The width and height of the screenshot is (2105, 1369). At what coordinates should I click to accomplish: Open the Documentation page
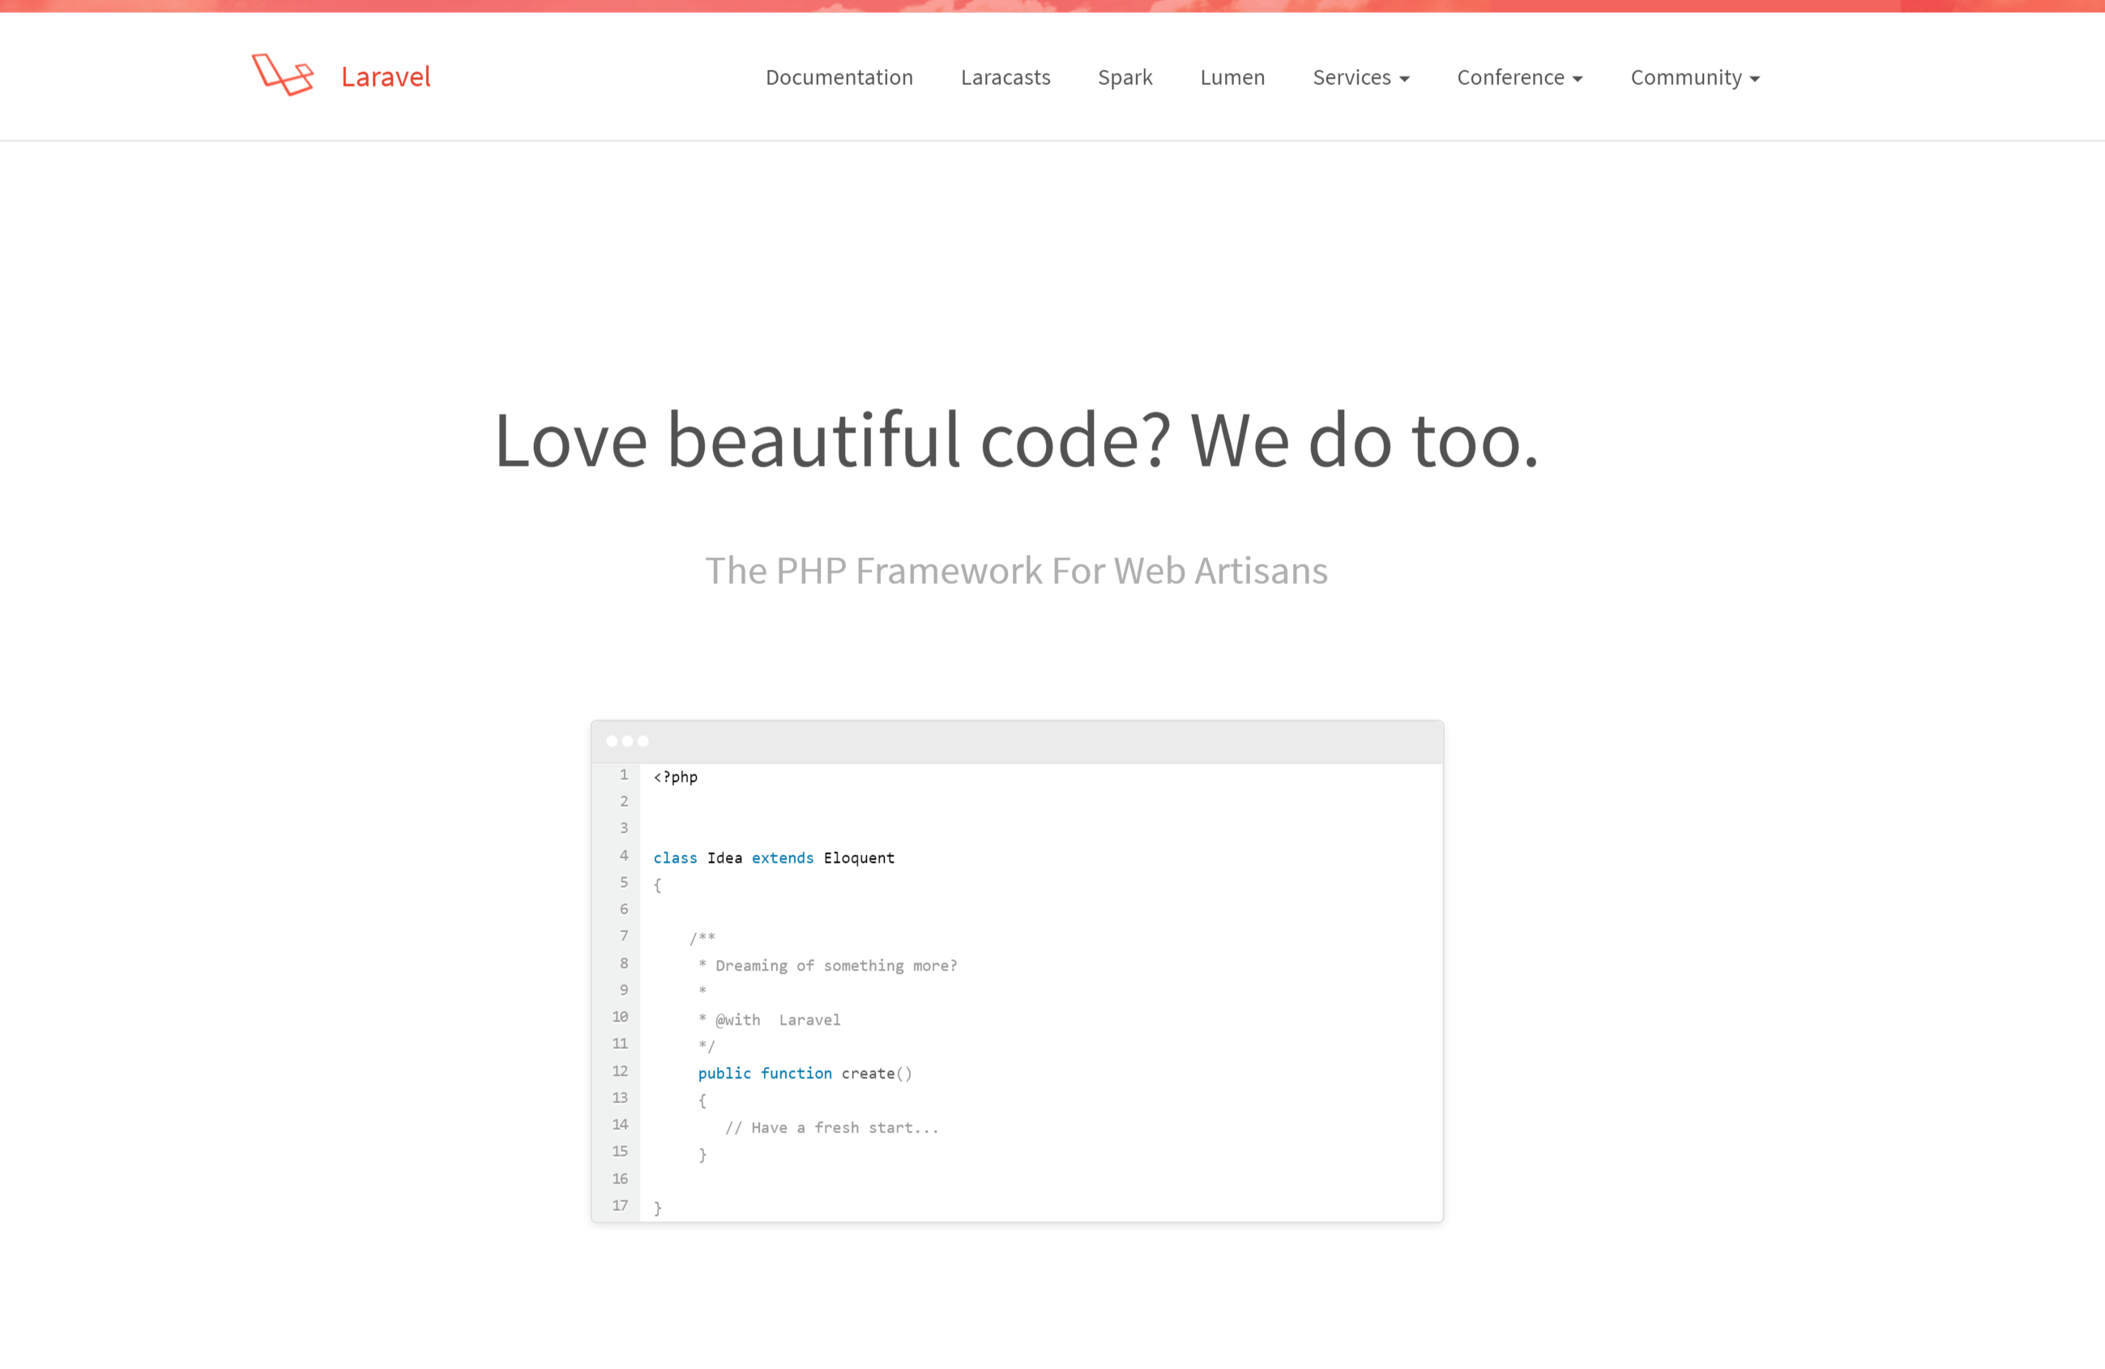(x=839, y=77)
